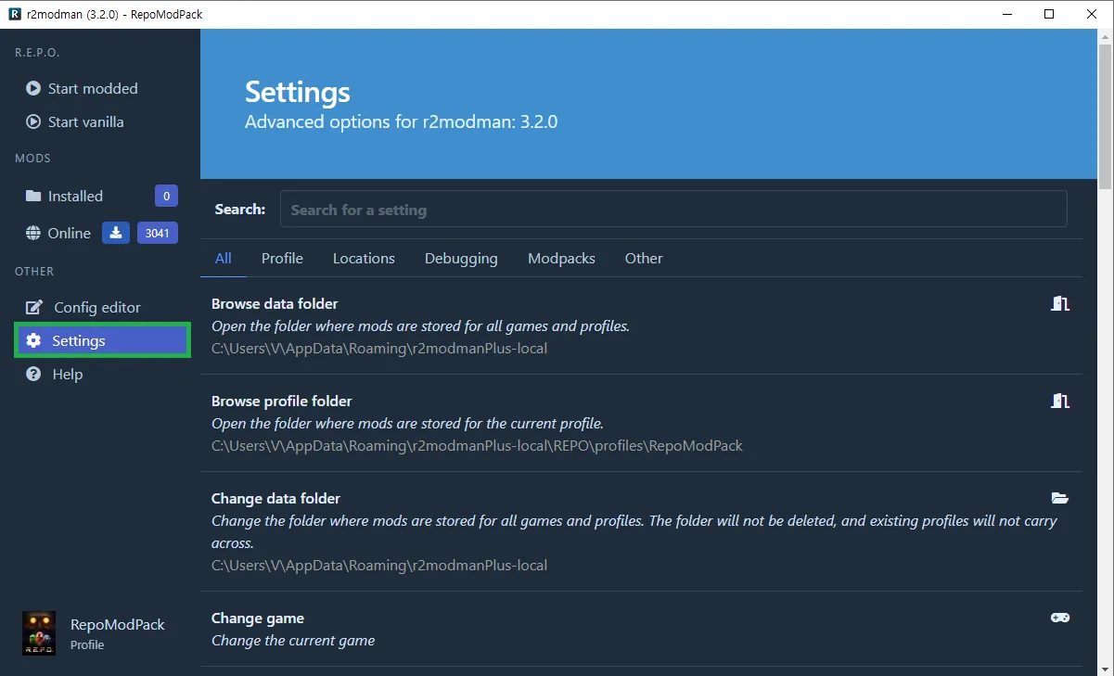Click the RepoModPack profile thumbnail
The width and height of the screenshot is (1114, 676).
(38, 634)
